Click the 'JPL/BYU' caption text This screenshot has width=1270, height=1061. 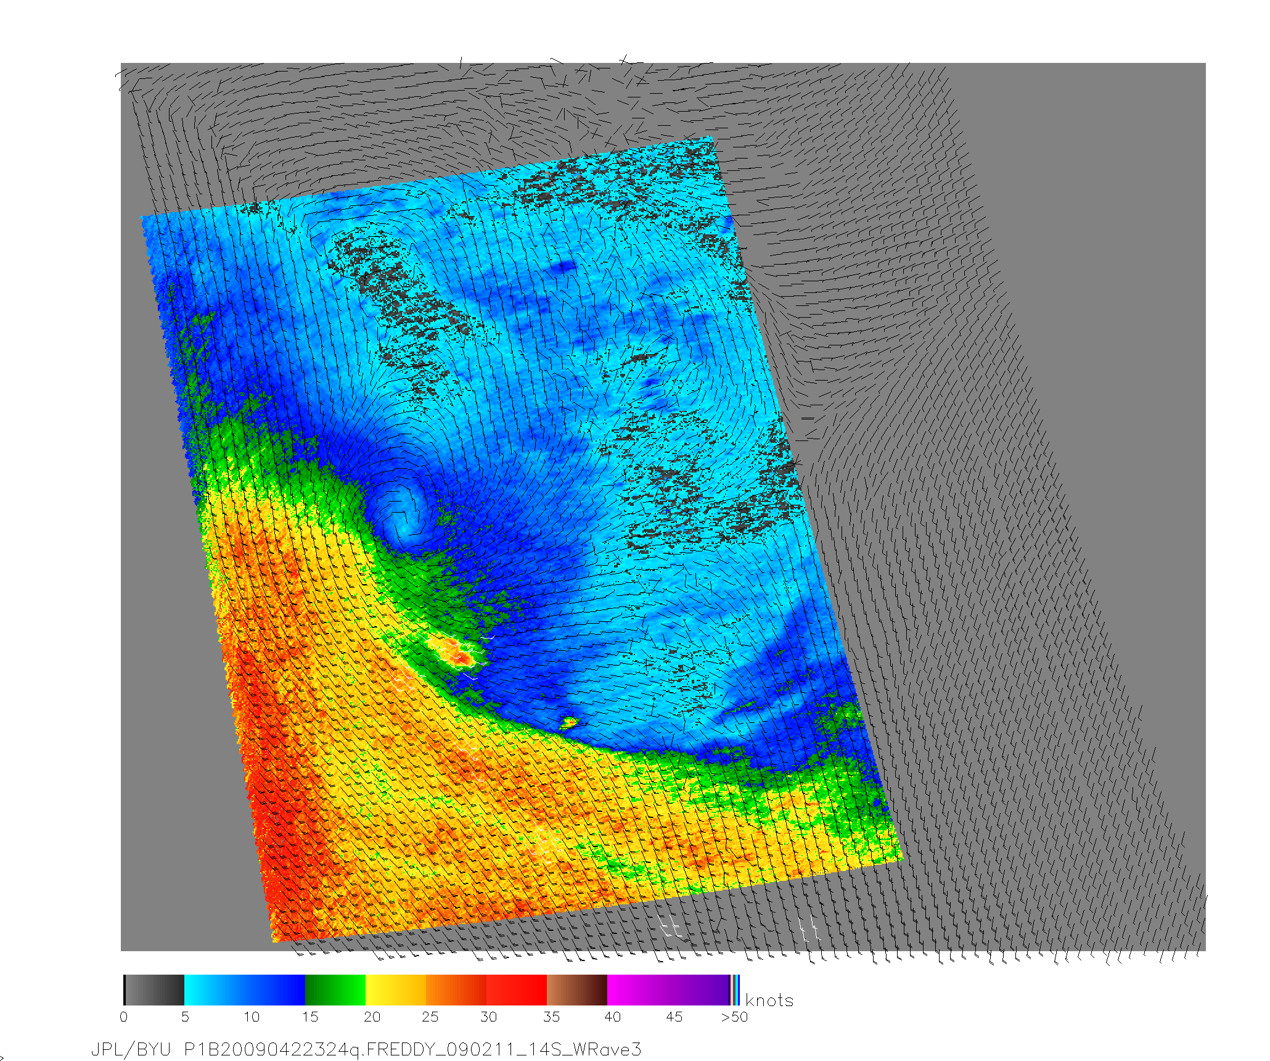131,1049
